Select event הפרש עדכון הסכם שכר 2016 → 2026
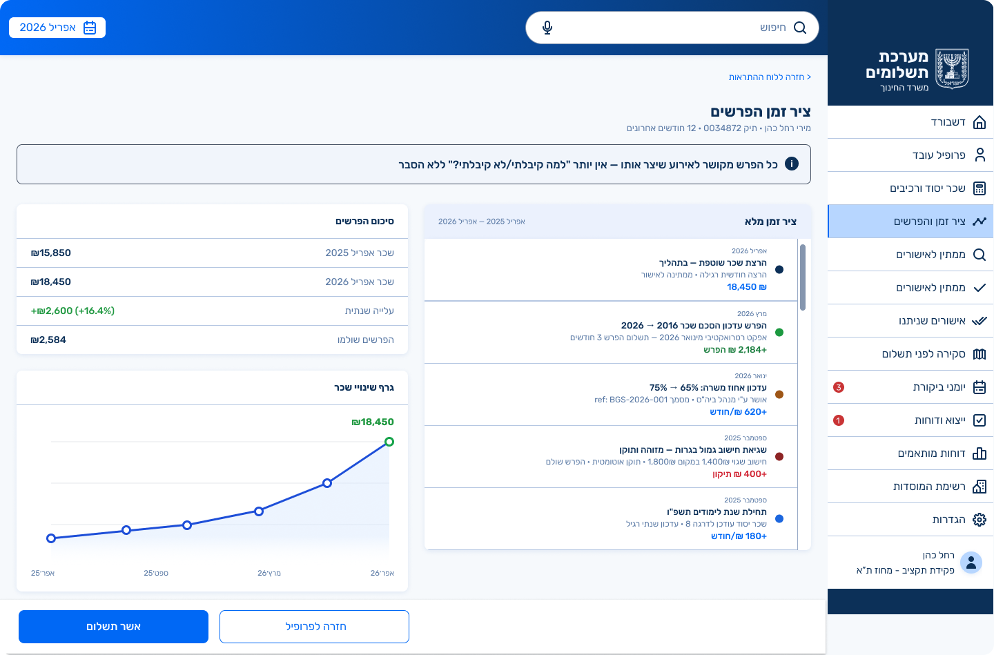 611,333
